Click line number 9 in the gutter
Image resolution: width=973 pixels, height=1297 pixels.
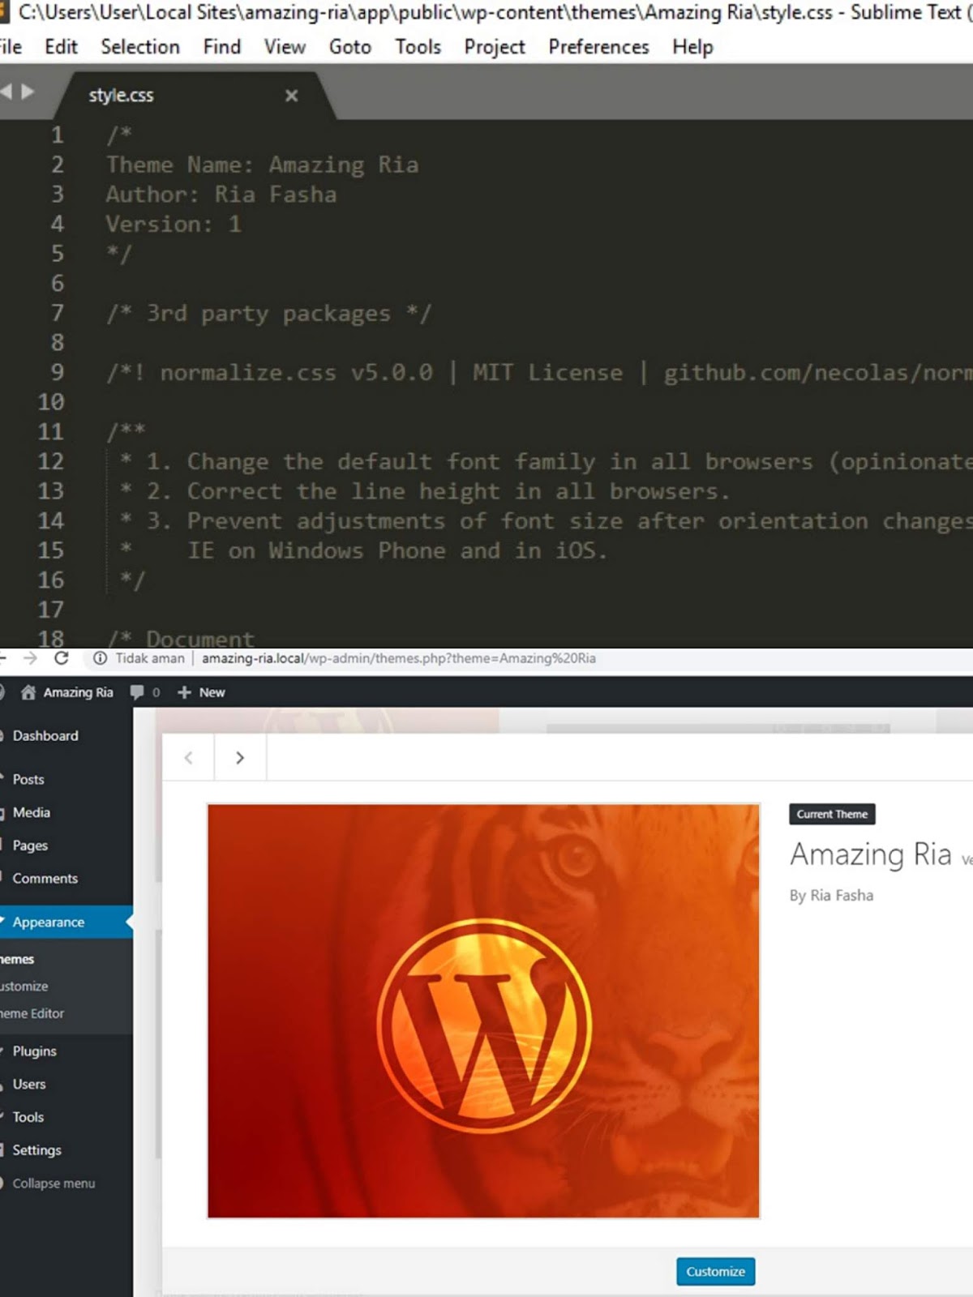(57, 372)
